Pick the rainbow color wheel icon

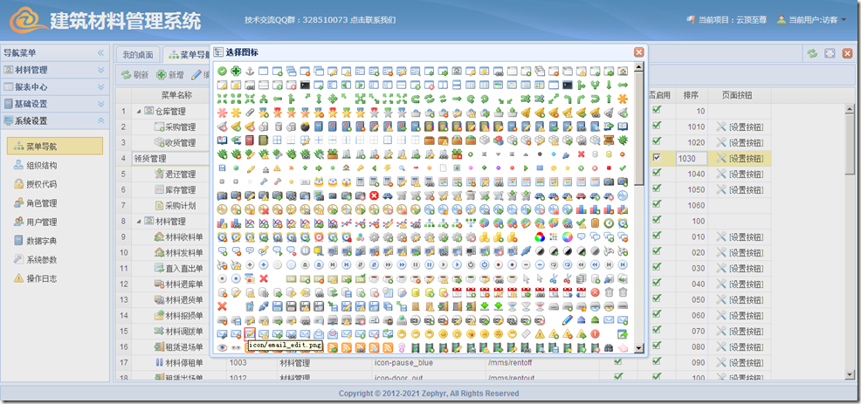coord(568,237)
